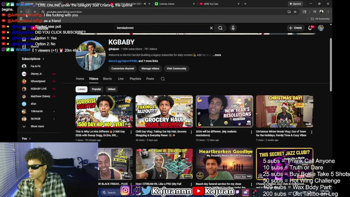Open Chrome profile icon in toolbar

(322, 12)
